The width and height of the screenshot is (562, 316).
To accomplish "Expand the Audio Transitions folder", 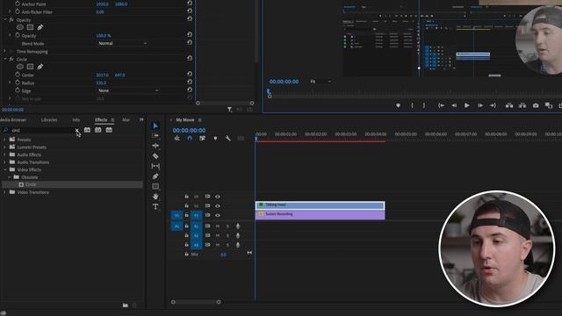I will [4, 162].
